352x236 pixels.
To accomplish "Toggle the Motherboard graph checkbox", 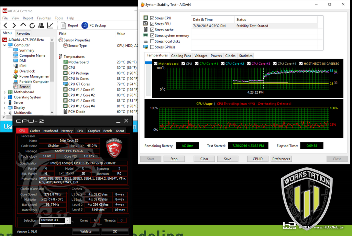I will pyautogui.click(x=156, y=64).
